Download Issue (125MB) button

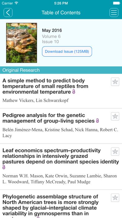pos(67,51)
